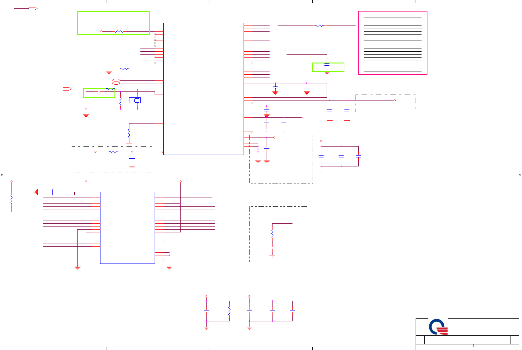Select the vertical resistor under the far-left power pin
The image size is (522, 350).
pos(12,199)
